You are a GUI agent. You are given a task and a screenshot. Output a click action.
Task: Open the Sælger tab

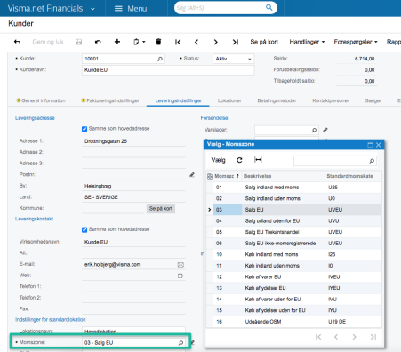pyautogui.click(x=373, y=100)
